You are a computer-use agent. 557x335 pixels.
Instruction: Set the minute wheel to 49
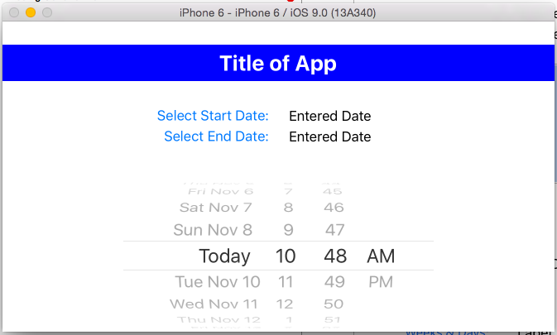click(x=334, y=282)
